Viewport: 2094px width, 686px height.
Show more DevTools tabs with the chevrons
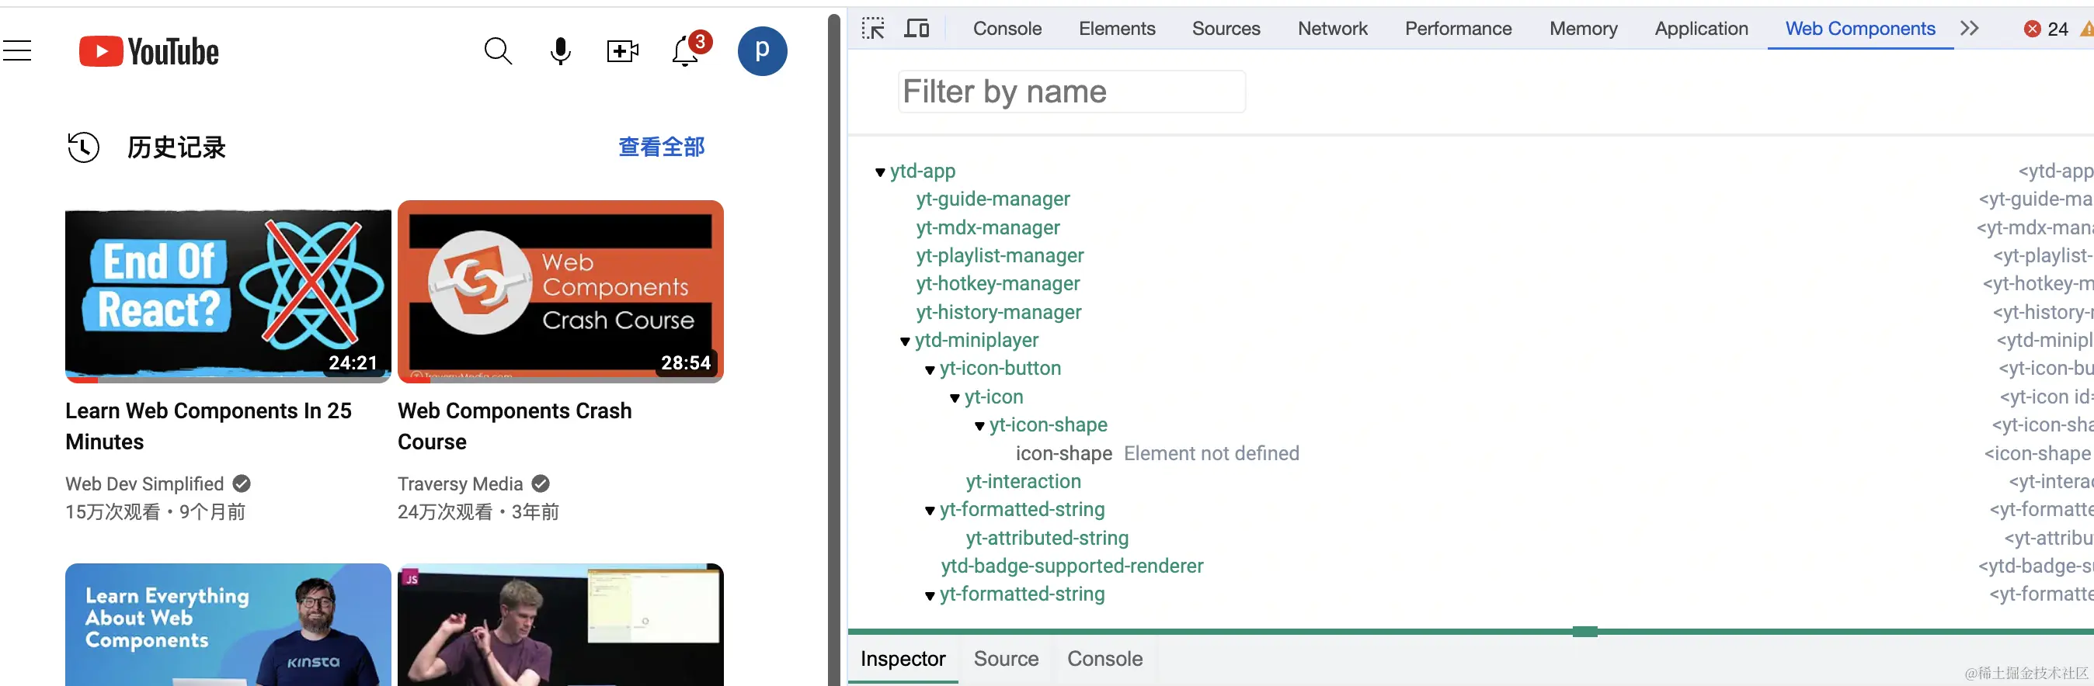tap(1969, 29)
